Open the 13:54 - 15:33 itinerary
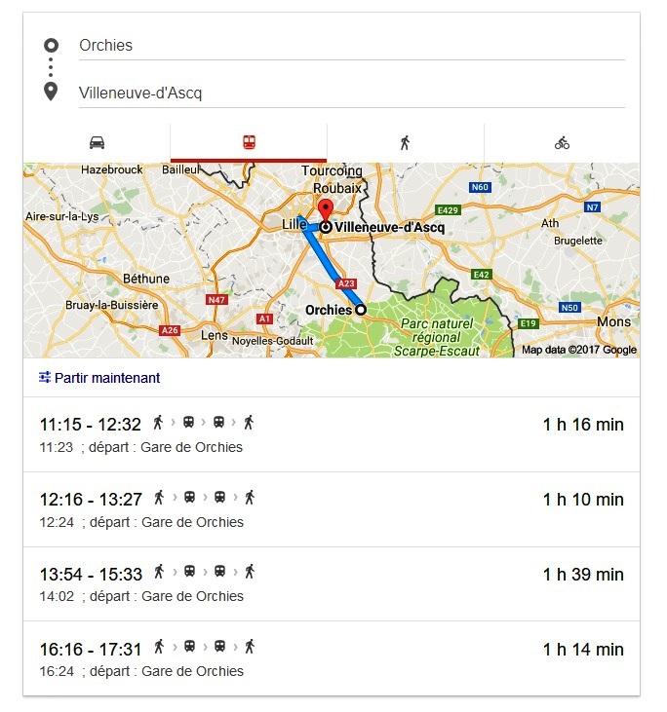667x712 pixels. pos(332,584)
